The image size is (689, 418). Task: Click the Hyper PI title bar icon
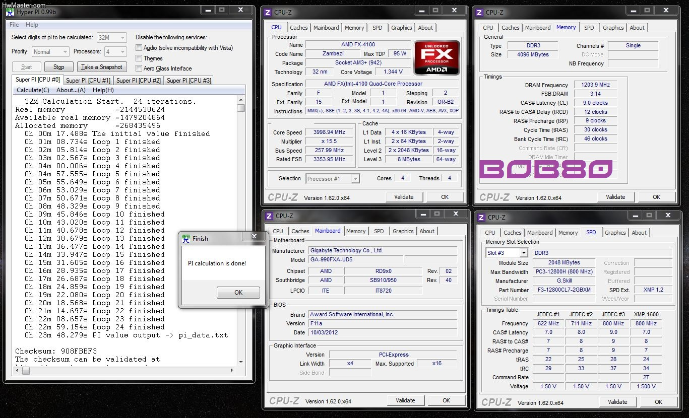click(x=10, y=12)
